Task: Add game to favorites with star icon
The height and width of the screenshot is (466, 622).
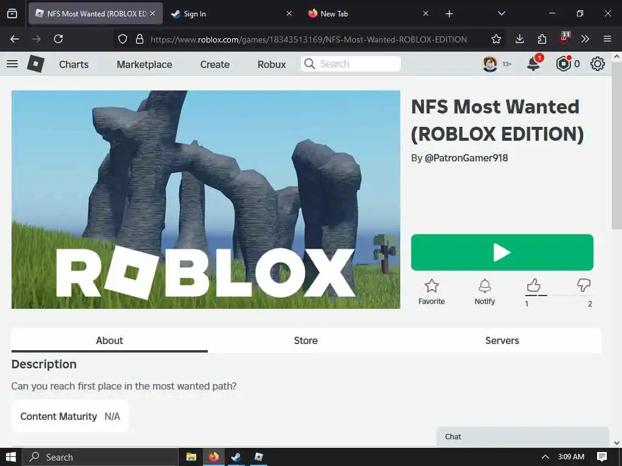Action: 432,285
